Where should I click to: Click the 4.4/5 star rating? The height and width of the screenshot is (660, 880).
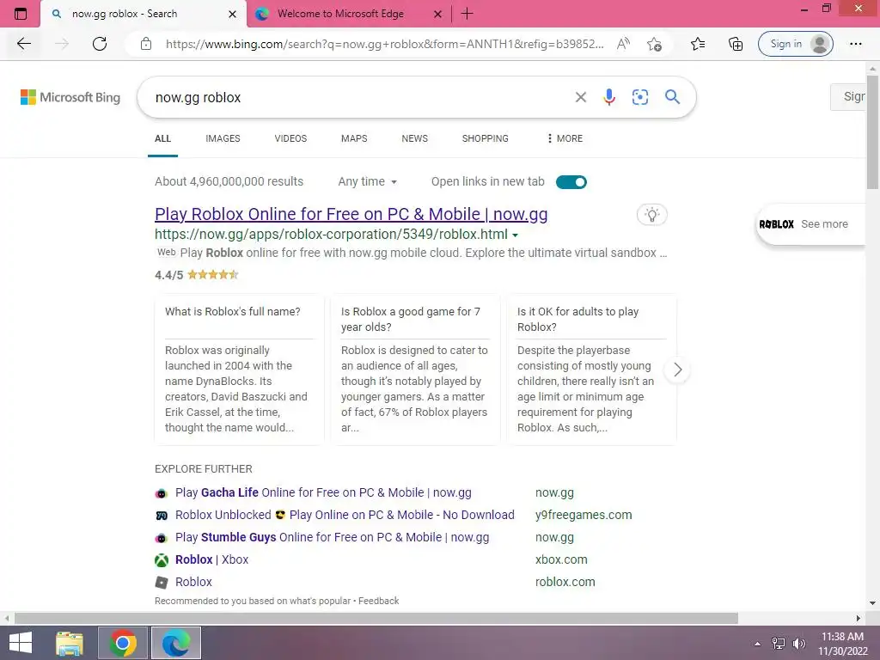click(x=197, y=275)
